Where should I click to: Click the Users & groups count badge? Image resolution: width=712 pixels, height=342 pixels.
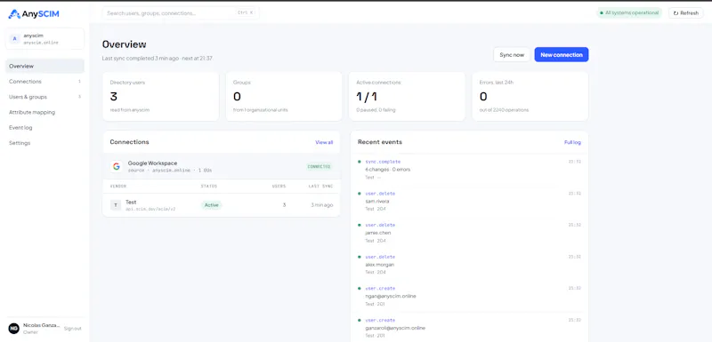[x=79, y=97]
